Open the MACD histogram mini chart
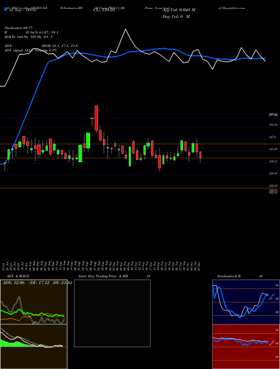Viewport: 280px width, 369px height. [x=34, y=347]
